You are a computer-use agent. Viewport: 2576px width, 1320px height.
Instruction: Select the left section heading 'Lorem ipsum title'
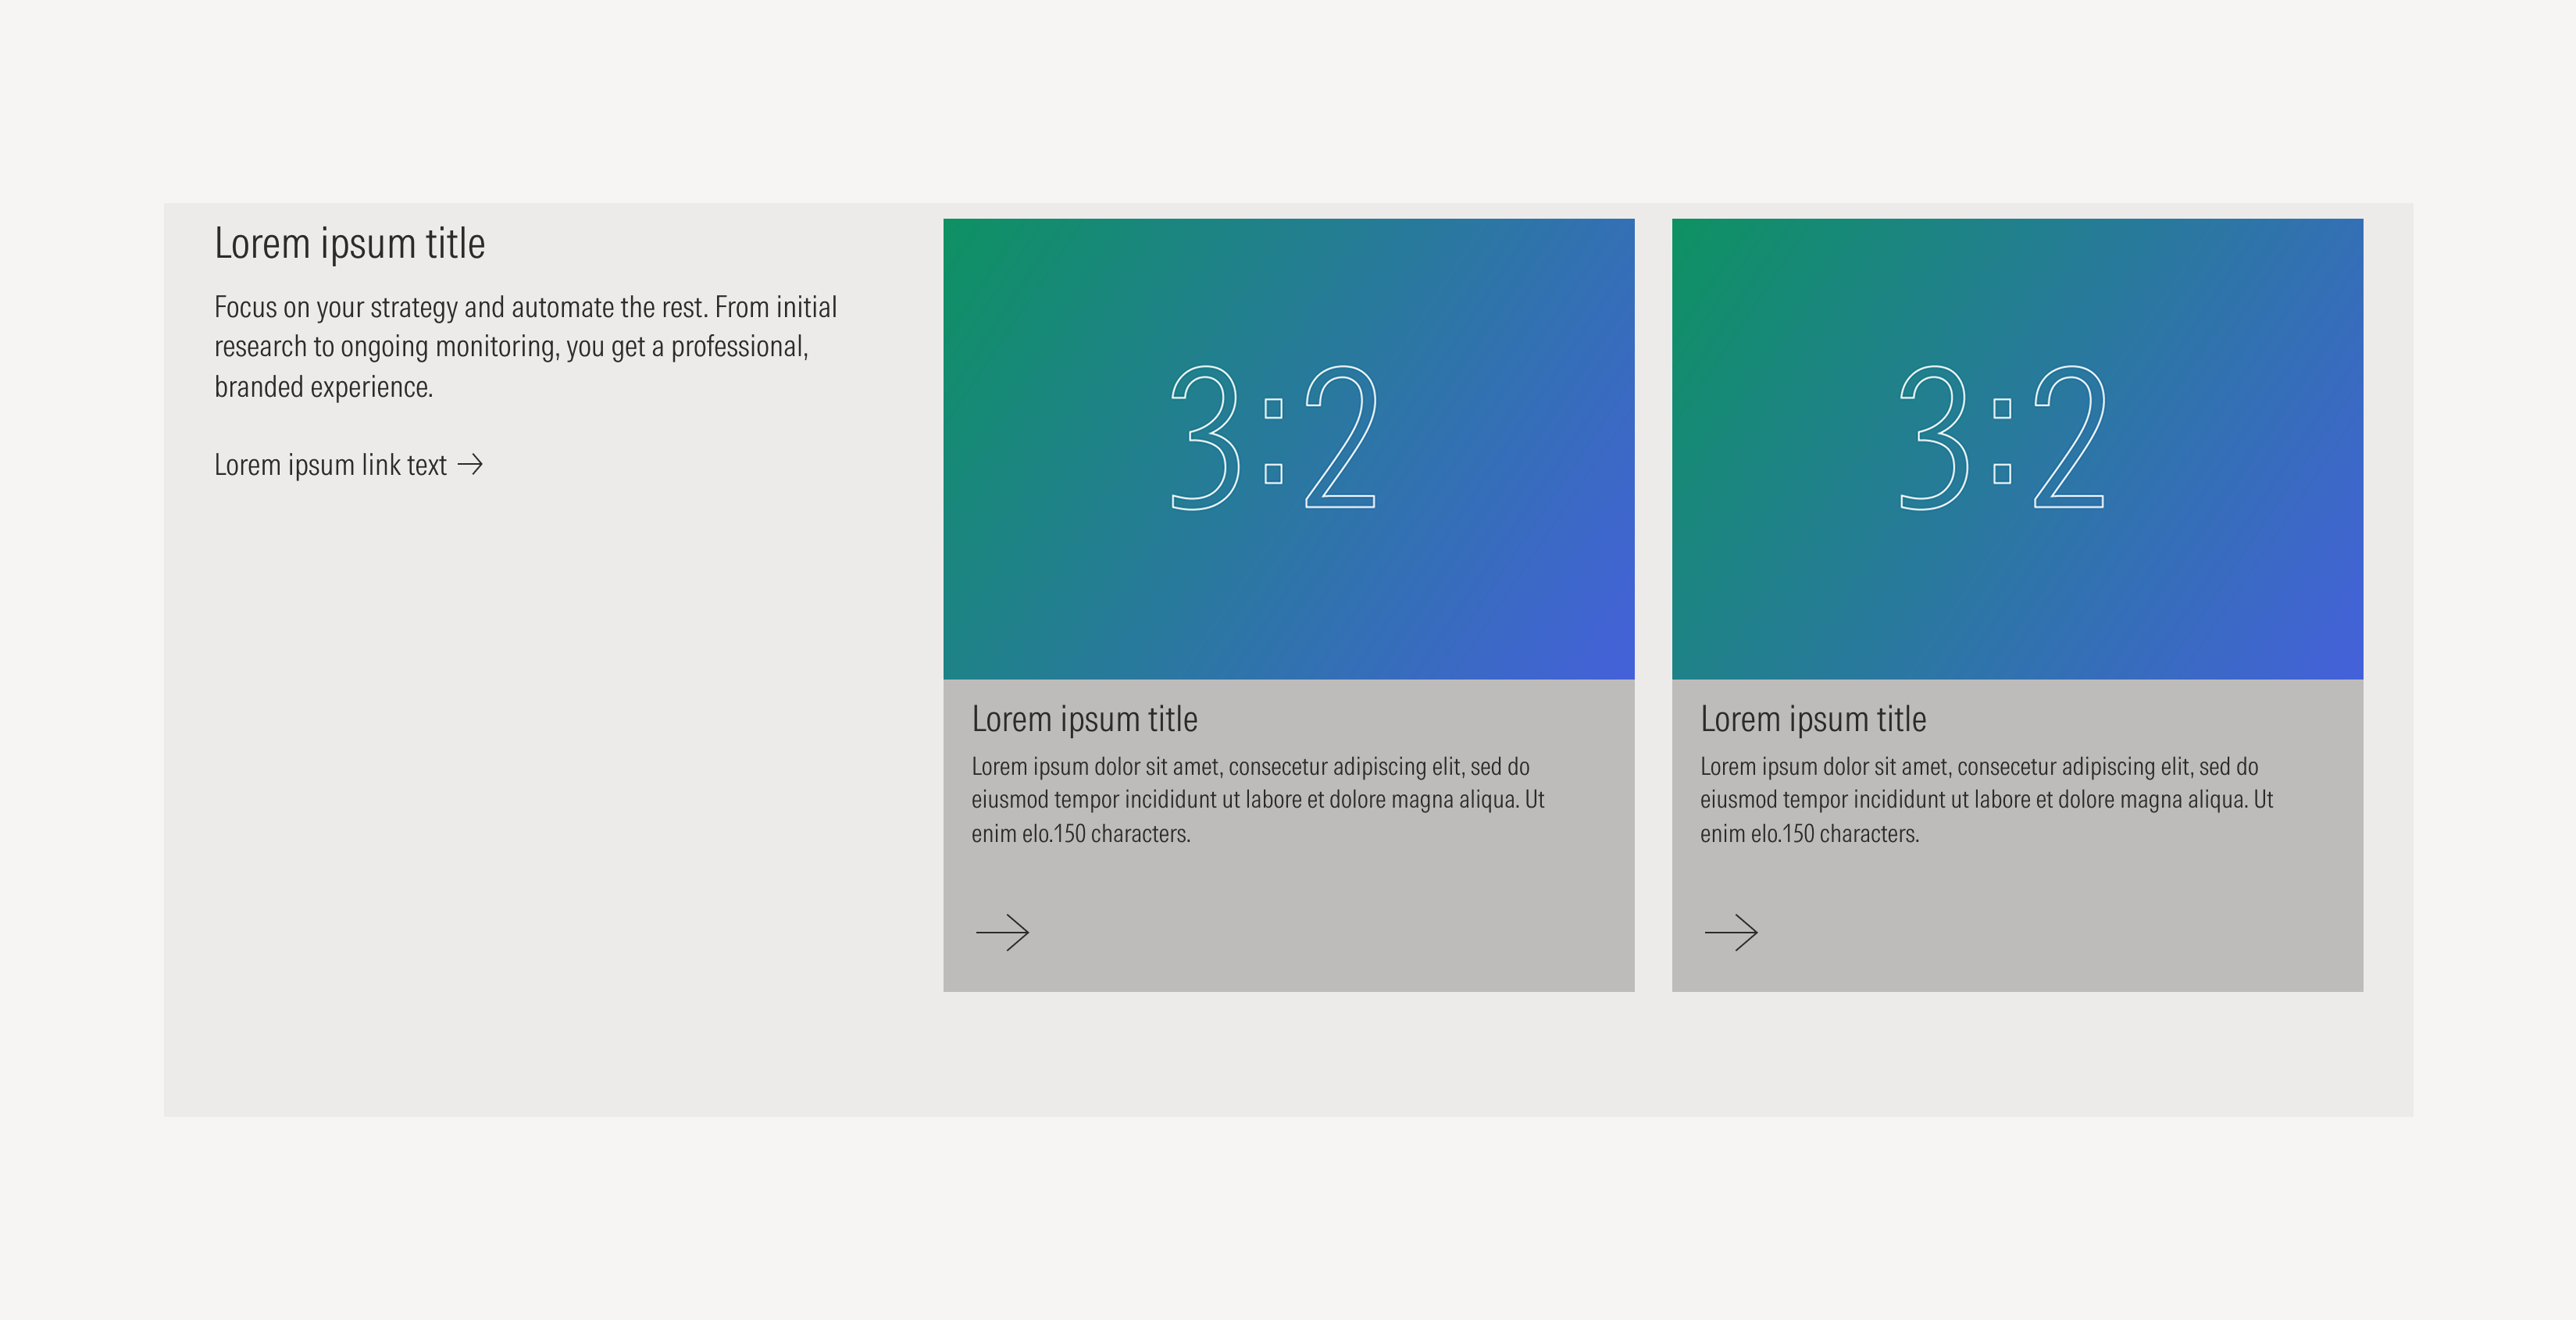coord(349,244)
